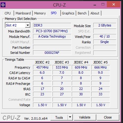Go to the Memory tab
Image resolution: width=123 pixels, height=123 pixels.
tap(40, 13)
